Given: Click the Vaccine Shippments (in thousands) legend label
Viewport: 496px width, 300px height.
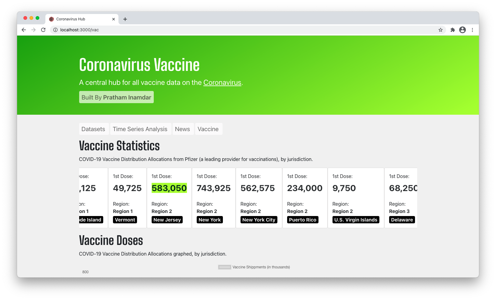Looking at the screenshot, I should 261,267.
